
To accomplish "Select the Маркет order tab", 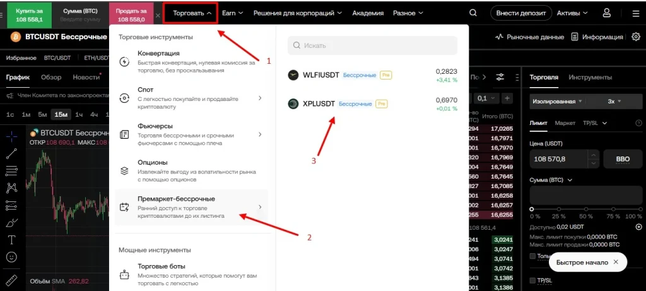I will (x=565, y=123).
